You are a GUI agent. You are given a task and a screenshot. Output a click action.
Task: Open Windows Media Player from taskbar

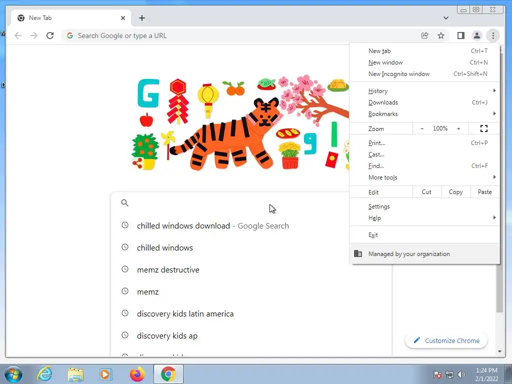106,374
